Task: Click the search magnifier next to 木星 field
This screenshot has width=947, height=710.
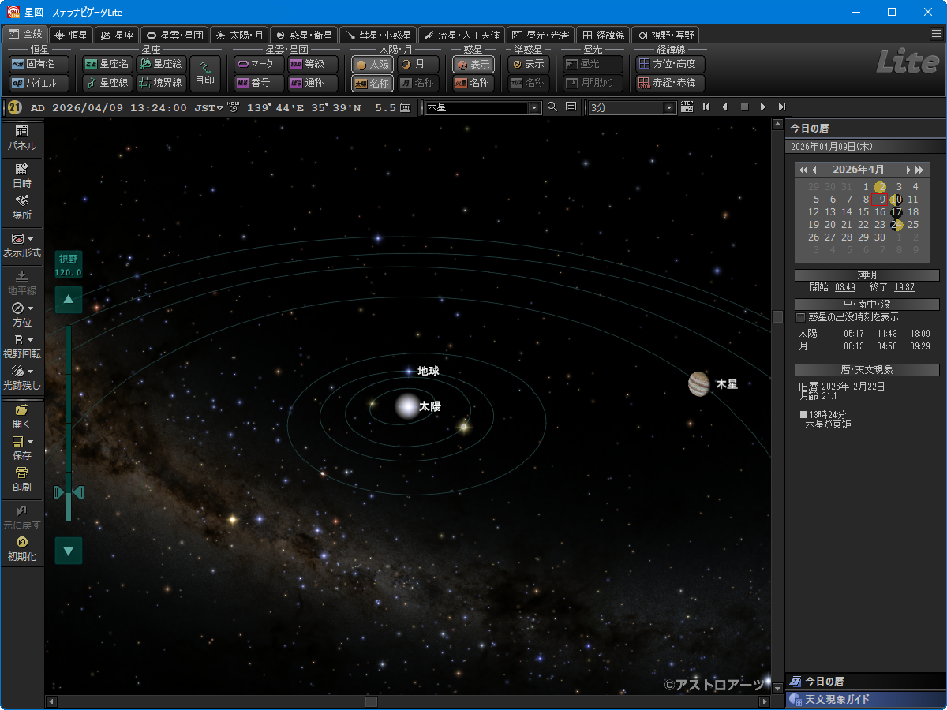Action: [552, 107]
